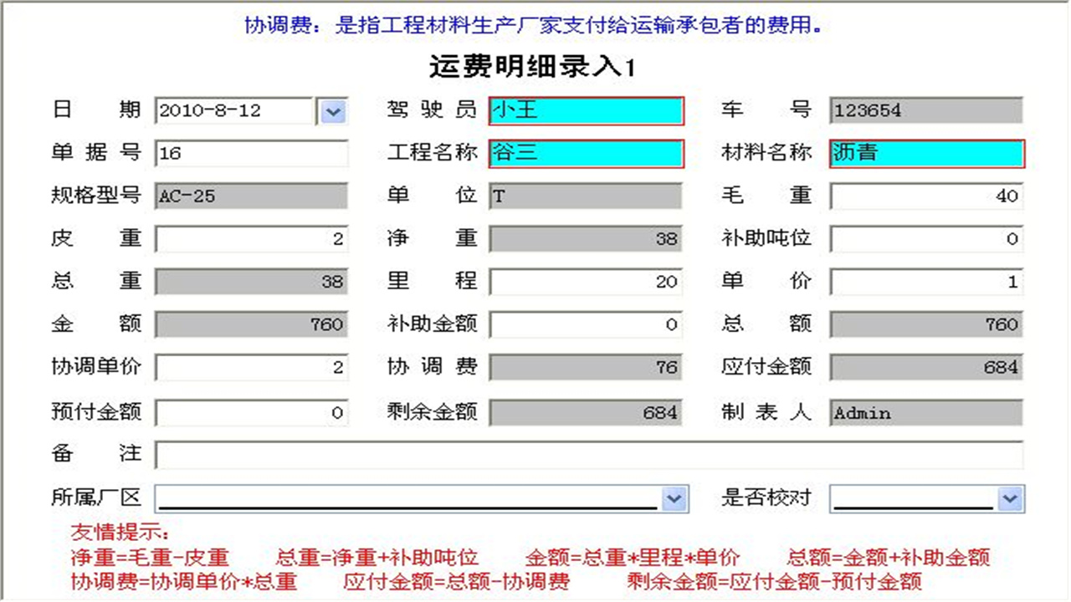The height and width of the screenshot is (602, 1071).
Task: Click the 驾驶员 field showing 小王
Action: coord(586,110)
